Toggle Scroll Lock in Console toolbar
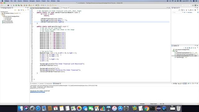 coord(180,83)
